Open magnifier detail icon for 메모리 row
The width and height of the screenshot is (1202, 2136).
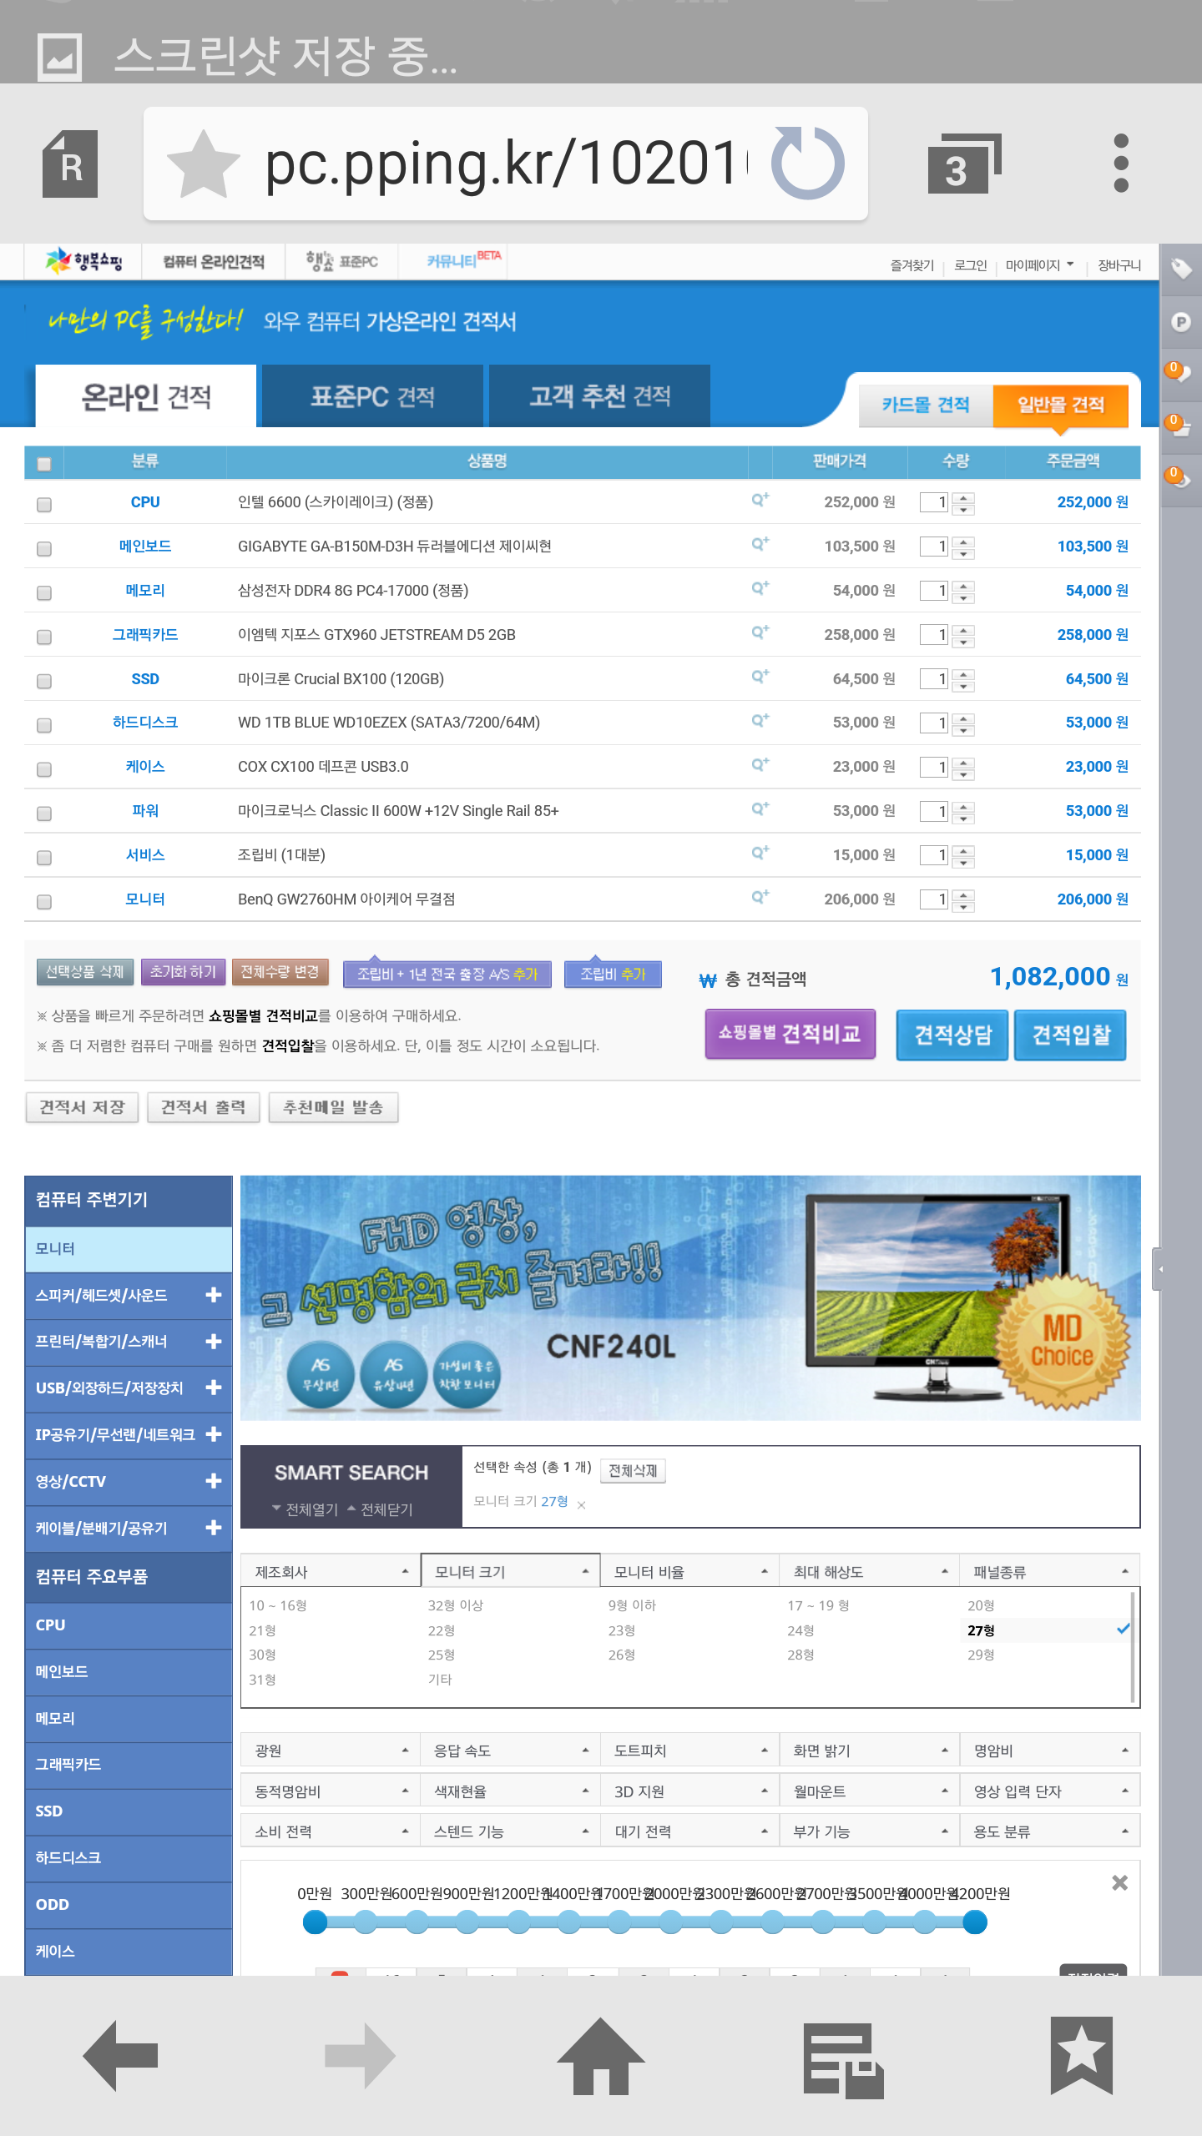pyautogui.click(x=760, y=588)
